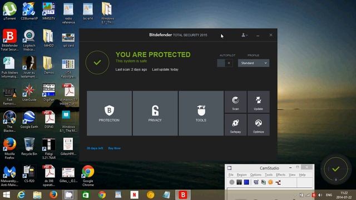Click the '28 days left' link
The width and height of the screenshot is (356, 200).
pyautogui.click(x=95, y=148)
